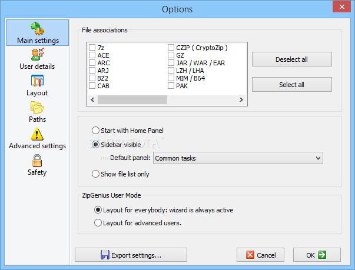355x270 pixels.
Task: Select Layout for advanced users
Action: point(98,223)
